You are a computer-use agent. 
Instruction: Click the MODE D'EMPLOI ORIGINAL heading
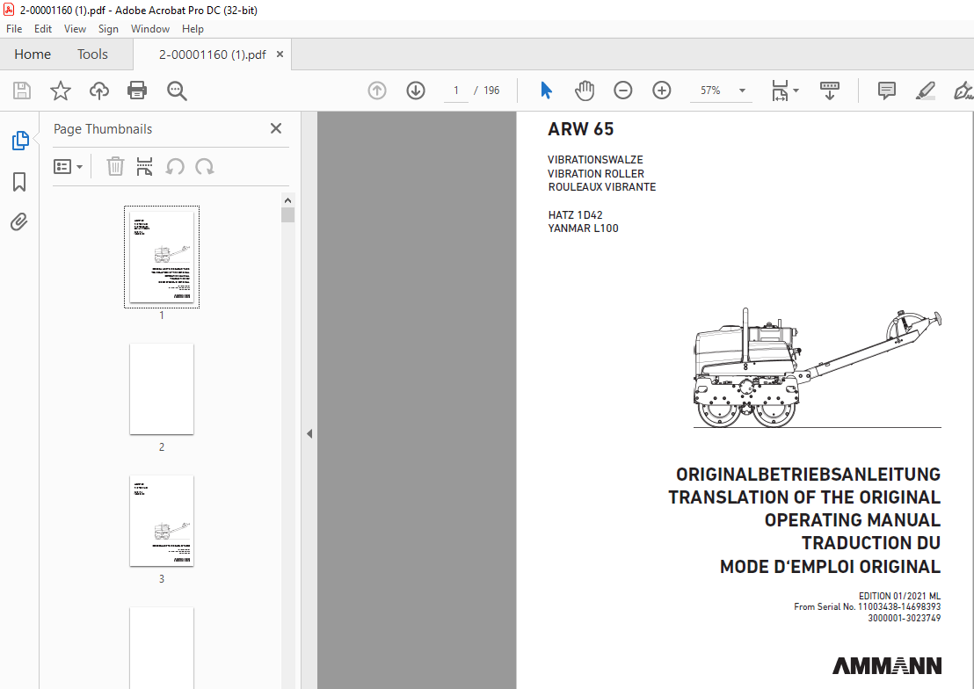[830, 567]
